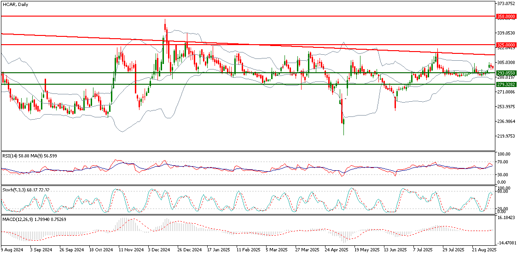Viewport: 517px width, 255px height.
Task: Click the HCAR, Daily chart title
Action: (x=14, y=4)
